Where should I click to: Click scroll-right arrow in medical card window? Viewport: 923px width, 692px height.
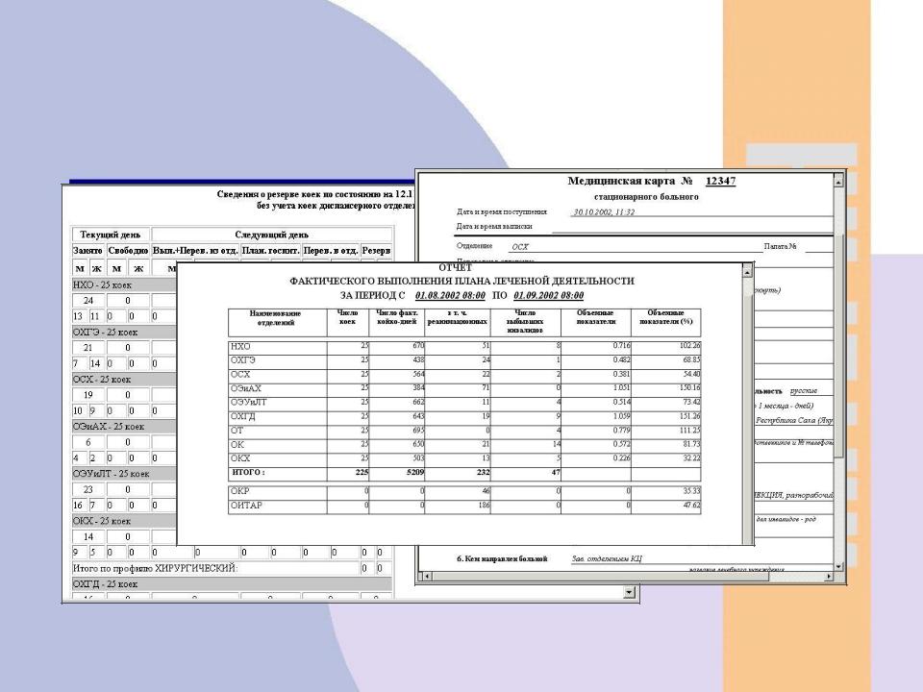829,576
